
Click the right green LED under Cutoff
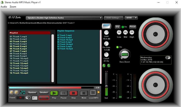tap(109, 66)
